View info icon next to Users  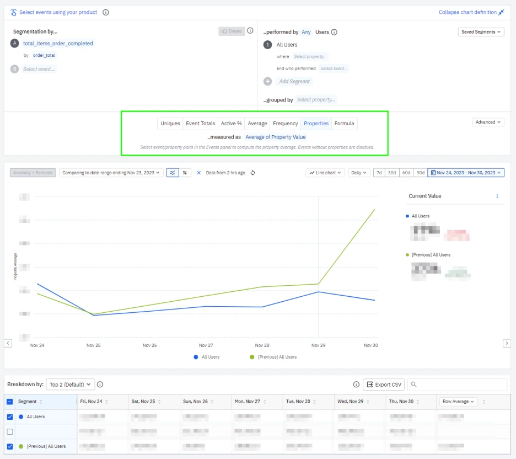pos(334,32)
